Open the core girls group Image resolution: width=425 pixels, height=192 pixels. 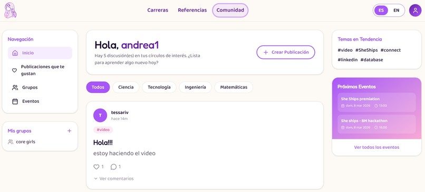[25, 142]
